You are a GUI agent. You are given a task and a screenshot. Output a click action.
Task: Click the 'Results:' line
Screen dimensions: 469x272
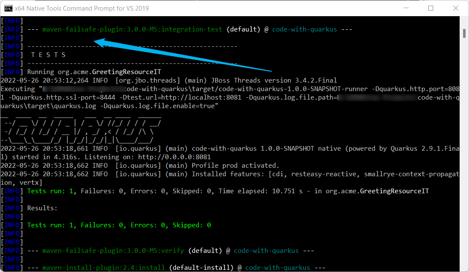pos(42,208)
